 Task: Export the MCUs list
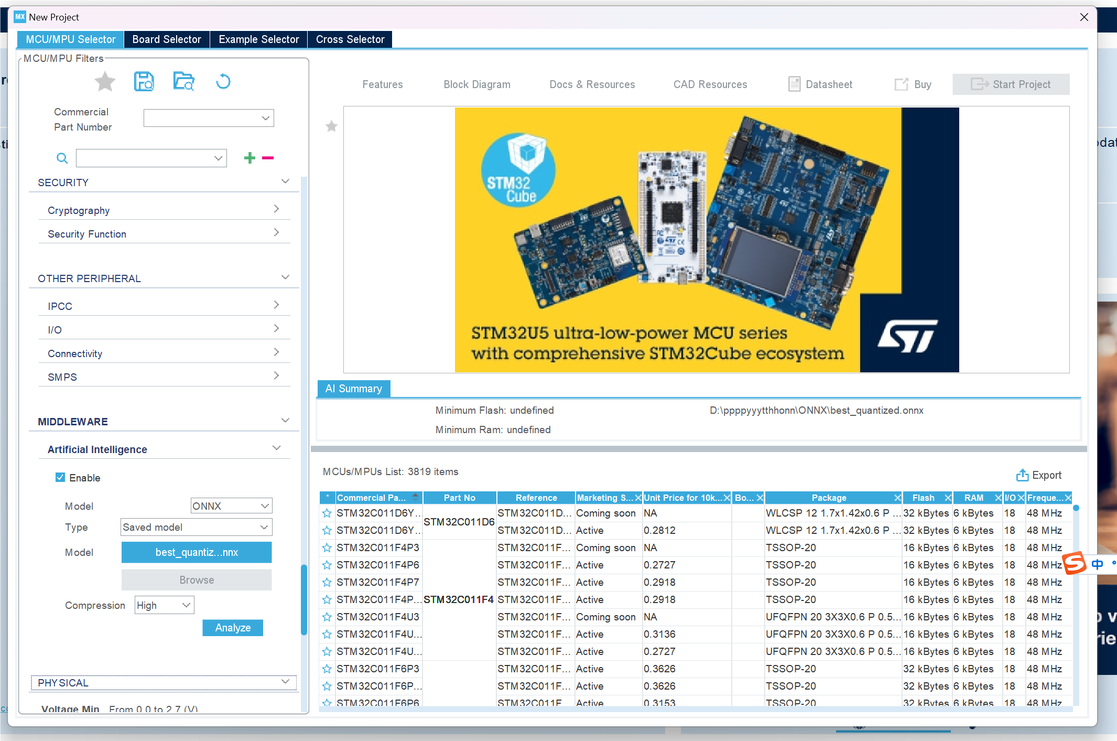(x=1039, y=475)
